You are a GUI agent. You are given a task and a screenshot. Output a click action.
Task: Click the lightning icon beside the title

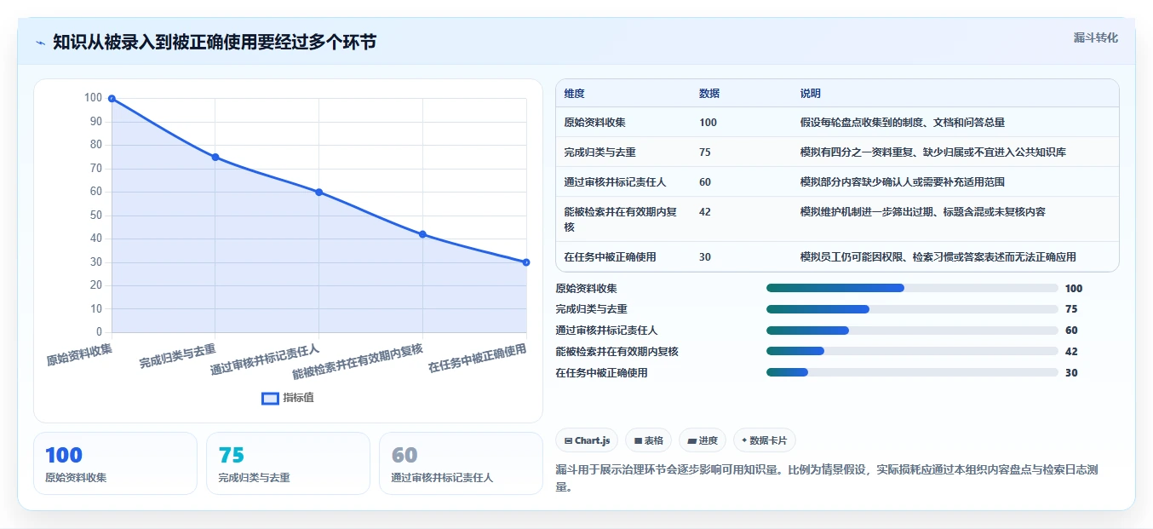pos(41,43)
